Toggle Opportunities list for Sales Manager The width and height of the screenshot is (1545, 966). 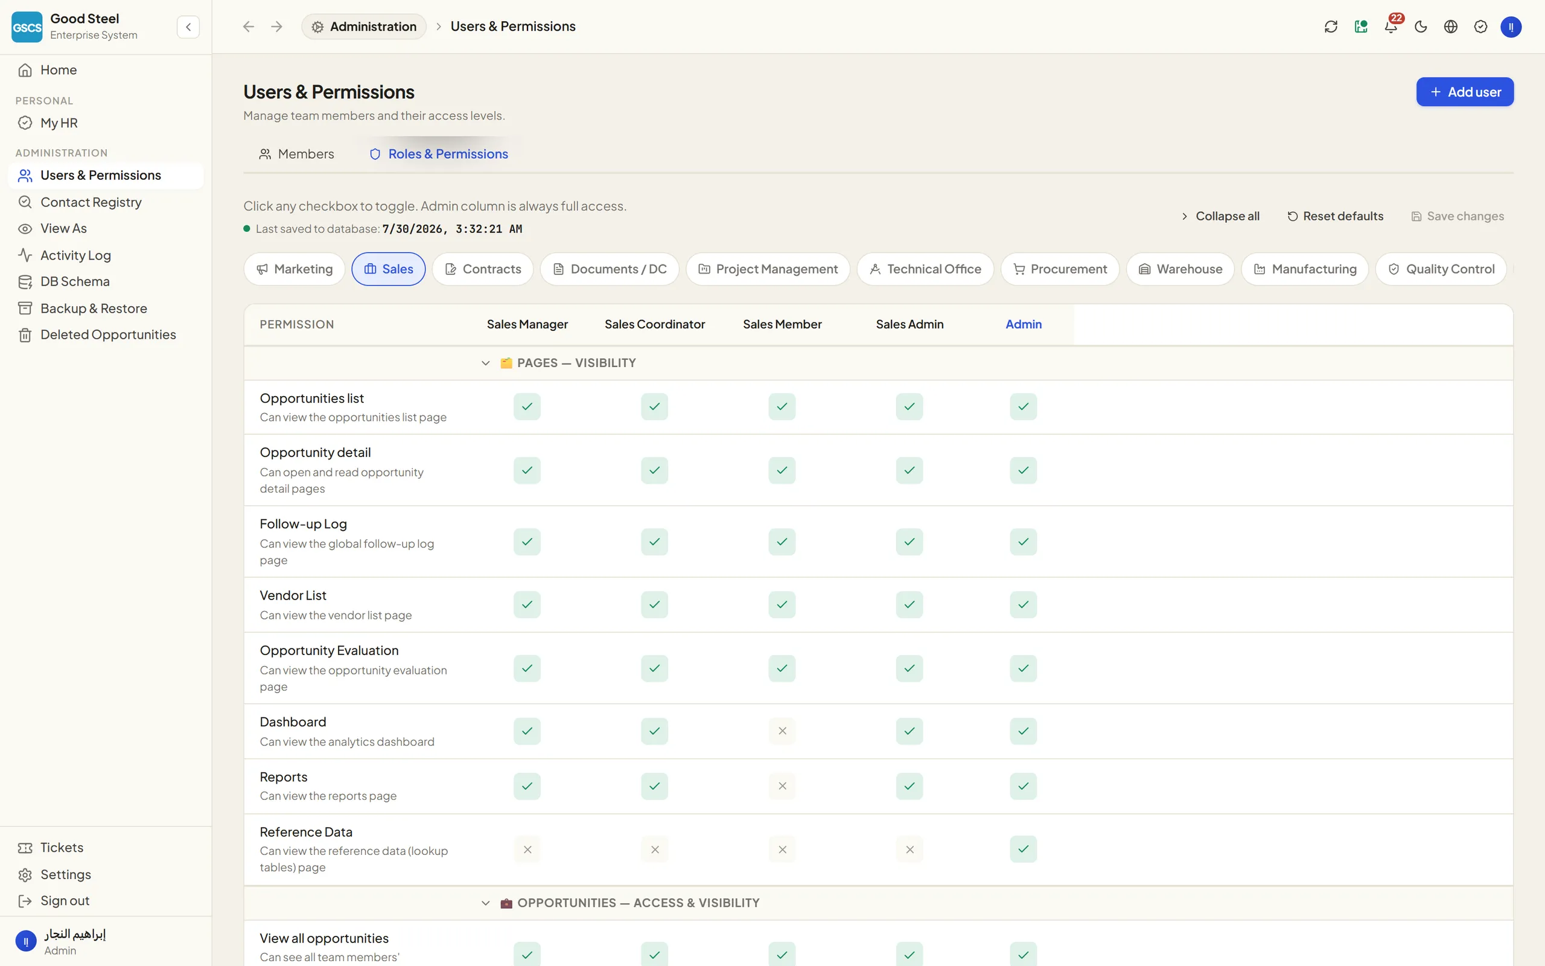coord(527,407)
